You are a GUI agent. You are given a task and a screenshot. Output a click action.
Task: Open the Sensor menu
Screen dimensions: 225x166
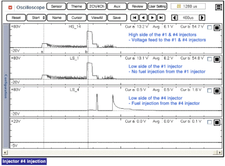pyautogui.click(x=57, y=6)
